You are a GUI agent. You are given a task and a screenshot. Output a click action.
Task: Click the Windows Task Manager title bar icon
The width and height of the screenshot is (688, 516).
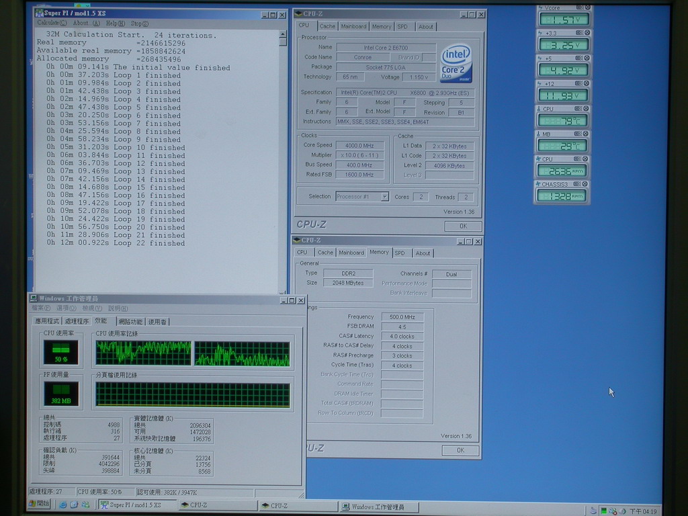pos(34,298)
